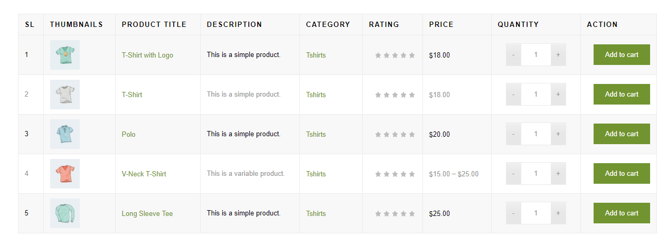The height and width of the screenshot is (245, 667).
Task: Open the V-Neck T-Shirt product link
Action: click(144, 174)
